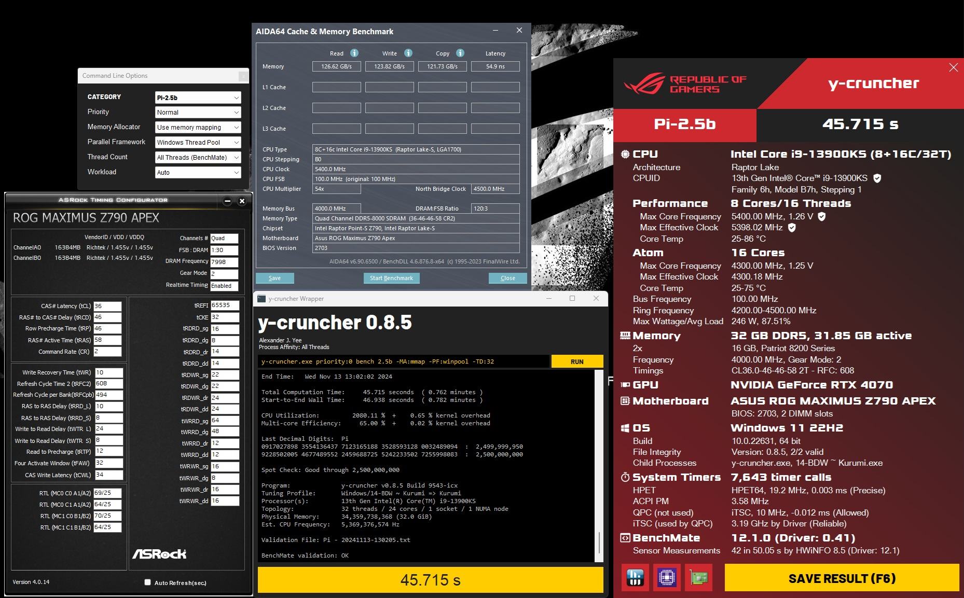This screenshot has height=598, width=964.
Task: Click the tWRWR_dd value field
Action: 225,501
